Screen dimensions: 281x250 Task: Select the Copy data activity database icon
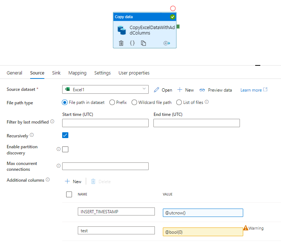pos(122,30)
